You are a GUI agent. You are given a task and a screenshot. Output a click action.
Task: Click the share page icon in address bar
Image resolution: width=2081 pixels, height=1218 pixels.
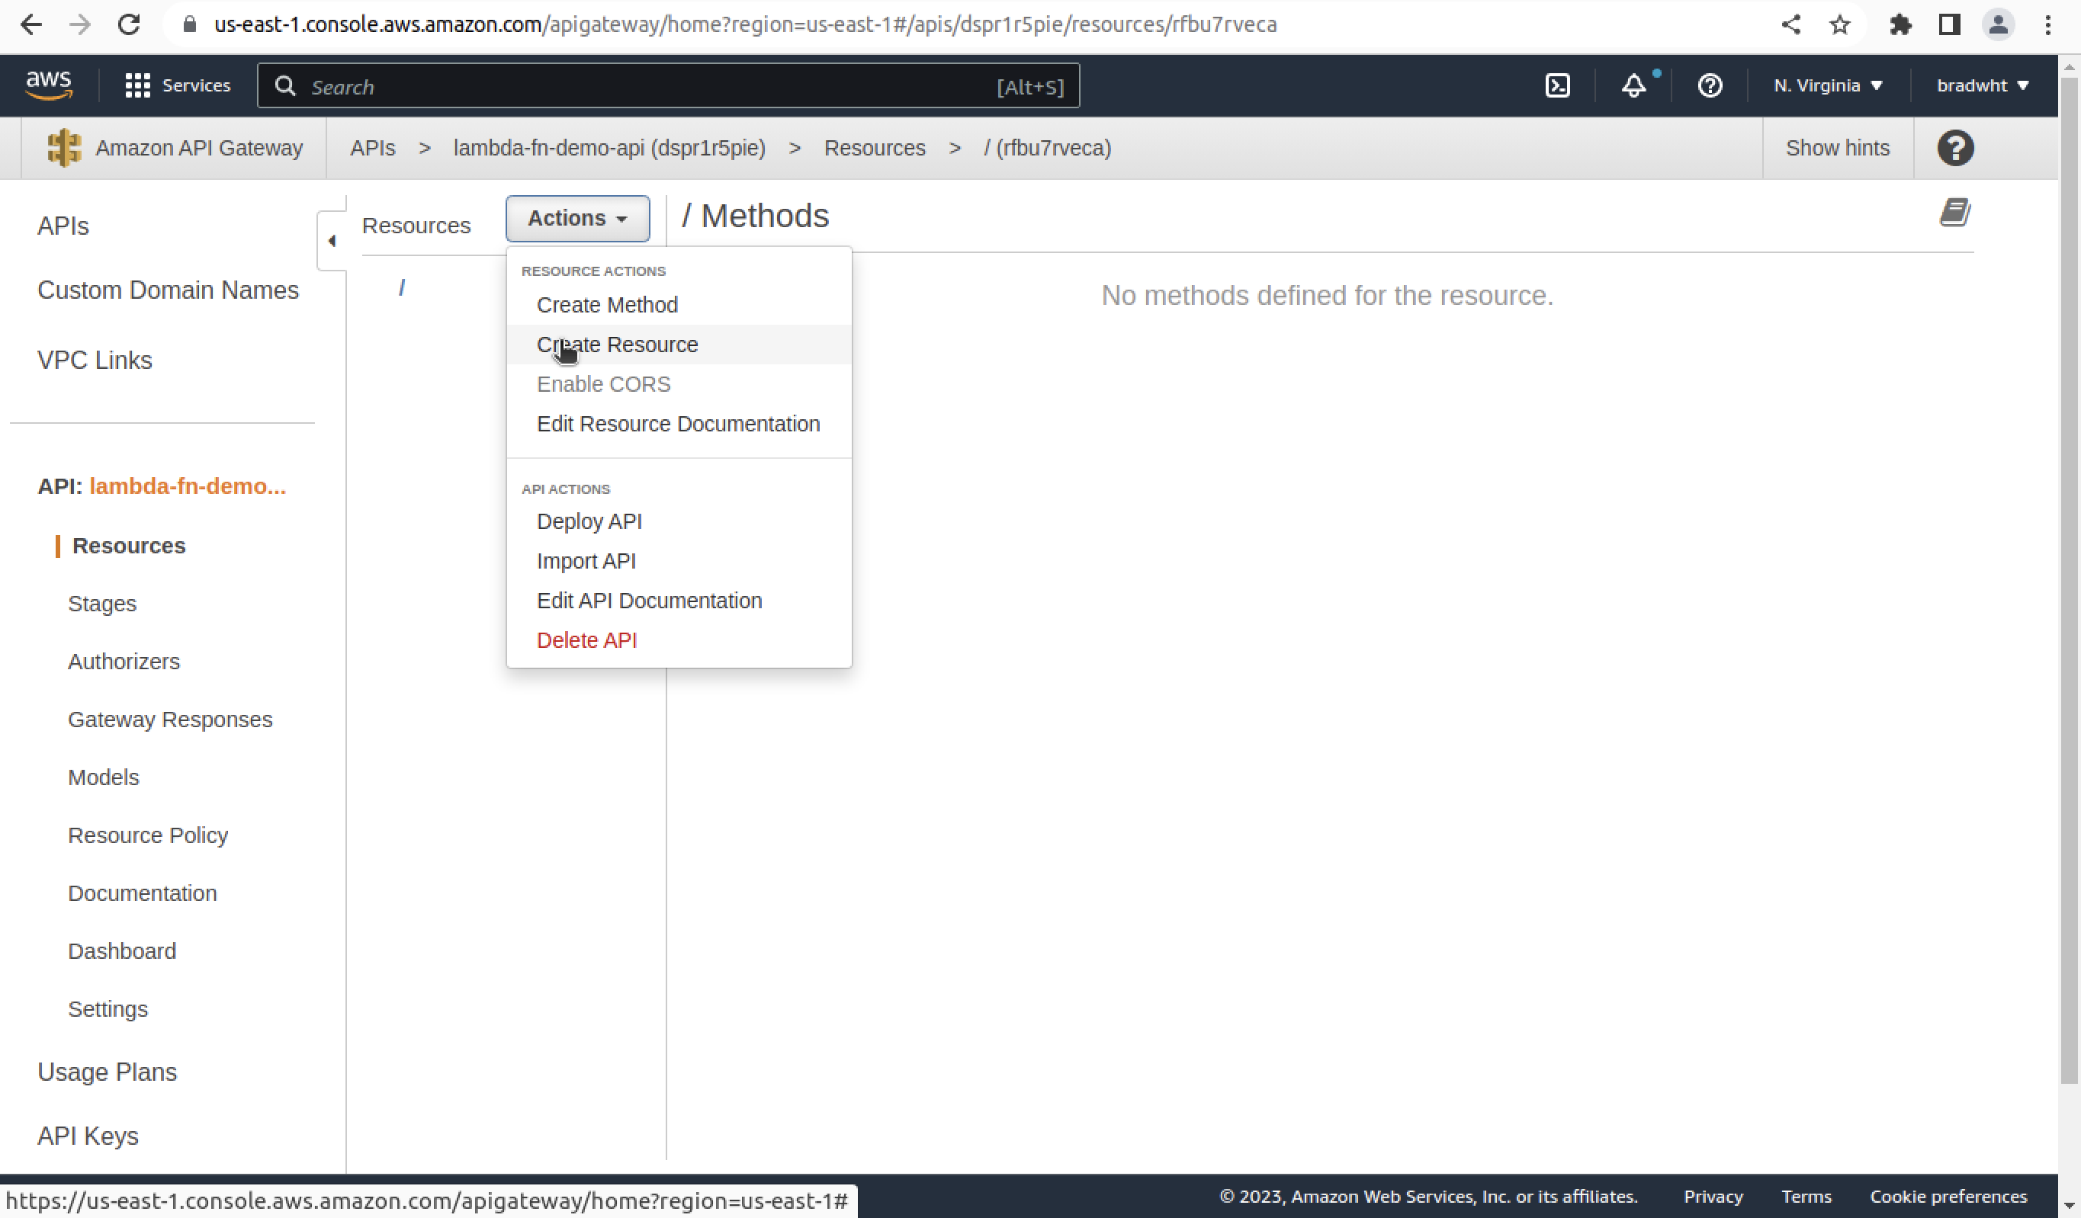tap(1790, 24)
